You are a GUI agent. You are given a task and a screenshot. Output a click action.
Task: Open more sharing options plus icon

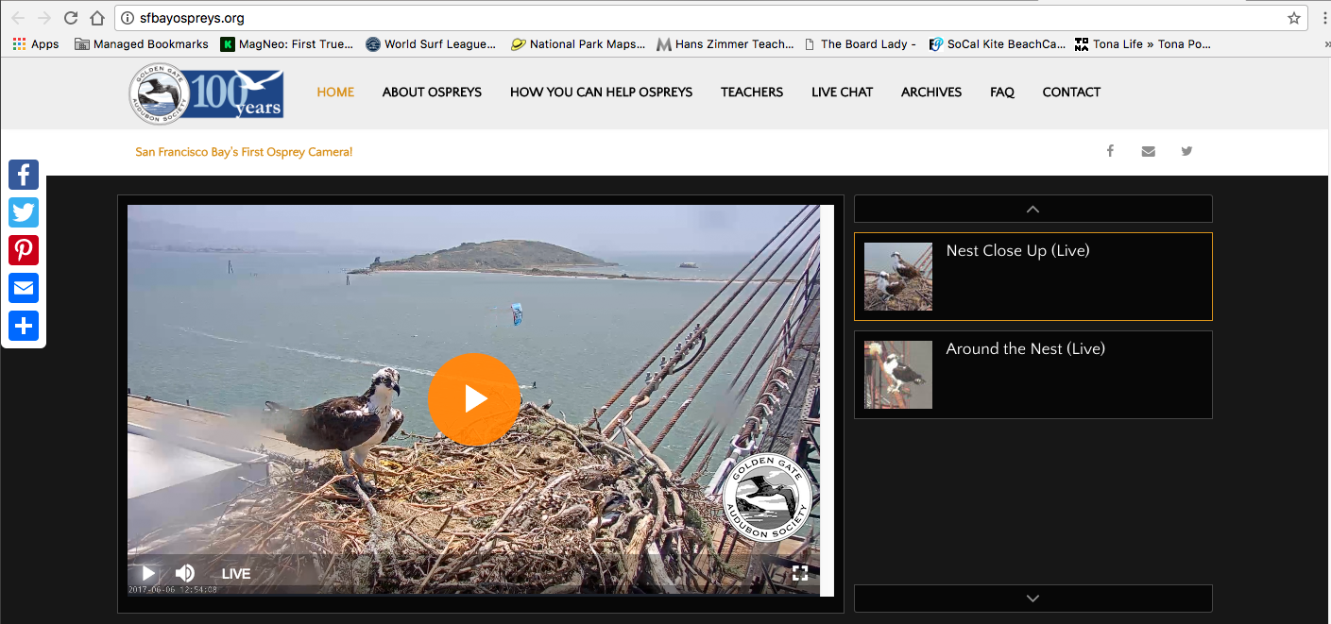click(x=24, y=326)
